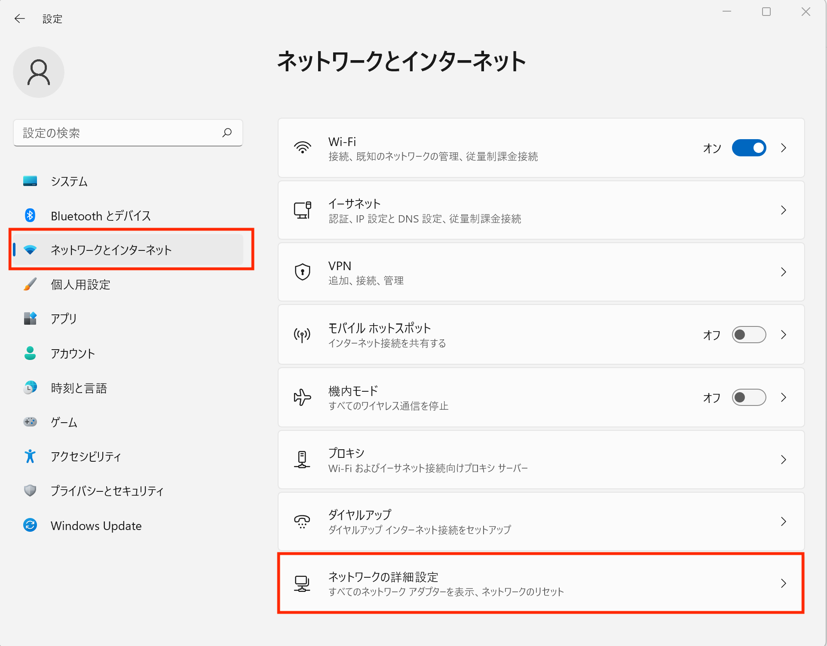
Task: Click the user account avatar
Action: tap(38, 72)
